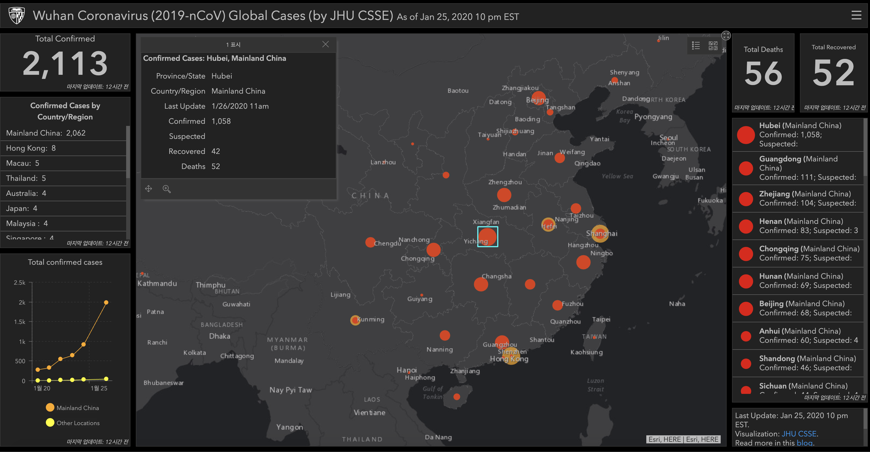
Task: Click the Shanghai case marker on map
Action: coord(600,233)
